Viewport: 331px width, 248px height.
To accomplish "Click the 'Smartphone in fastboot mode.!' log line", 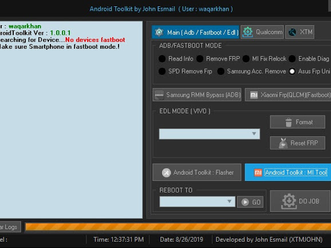I will [74, 46].
